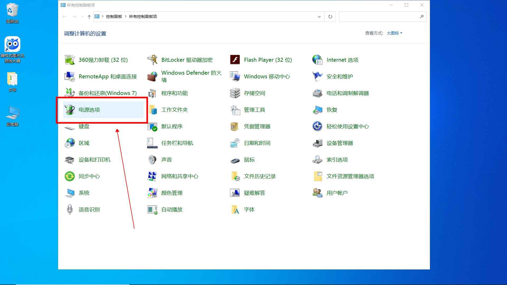The width and height of the screenshot is (507, 285).
Task: Click the 系统 link text
Action: pyautogui.click(x=84, y=193)
